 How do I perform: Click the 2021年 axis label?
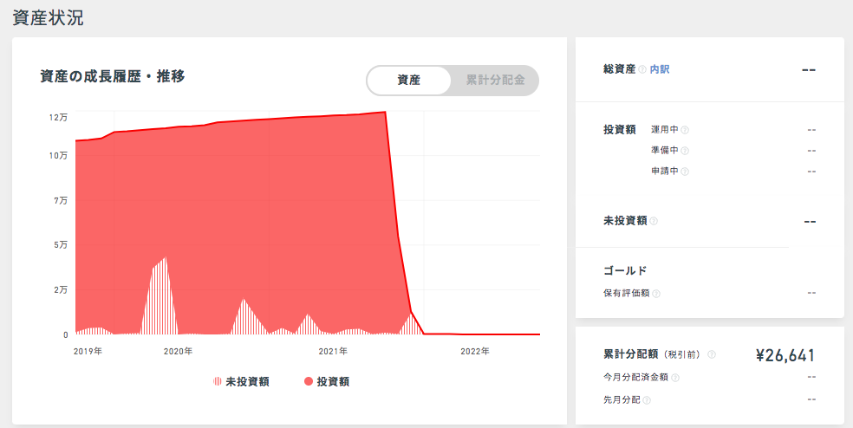tap(333, 351)
